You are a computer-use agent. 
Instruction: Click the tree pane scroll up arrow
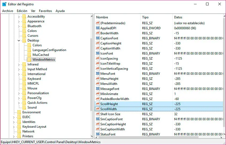[92, 16]
